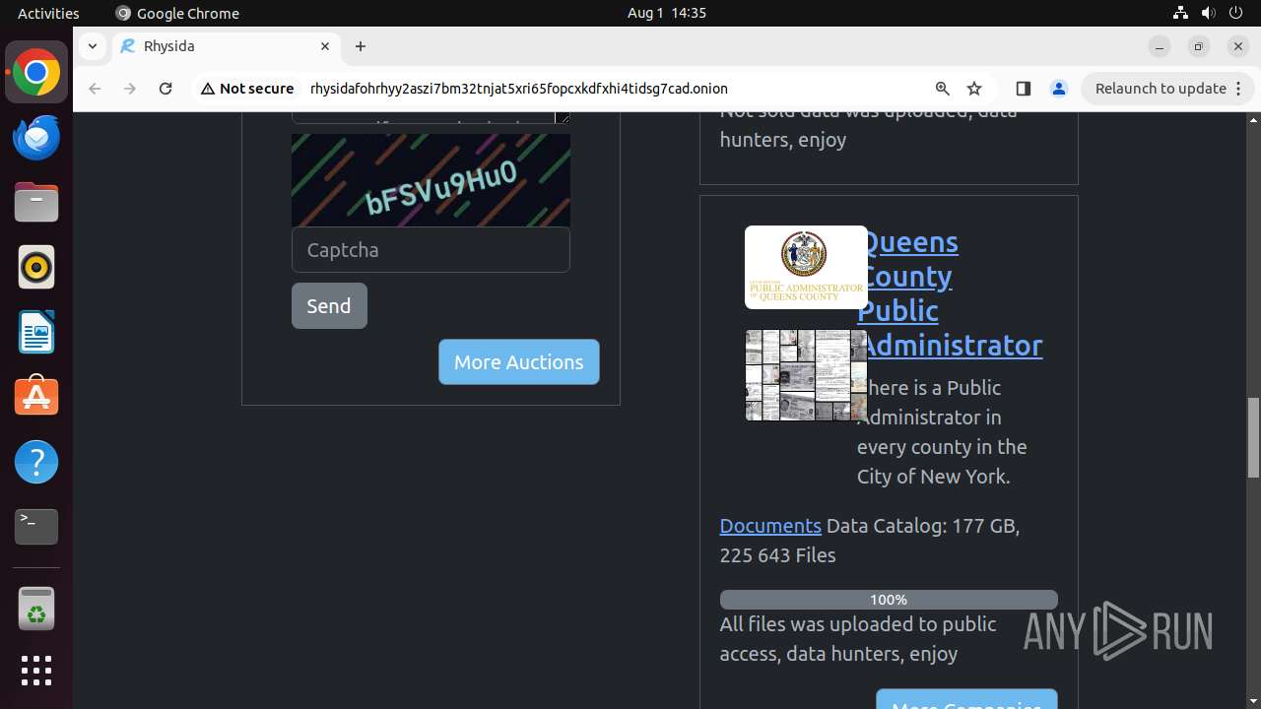1261x709 pixels.
Task: Launch Terminal from the dock
Action: point(36,527)
